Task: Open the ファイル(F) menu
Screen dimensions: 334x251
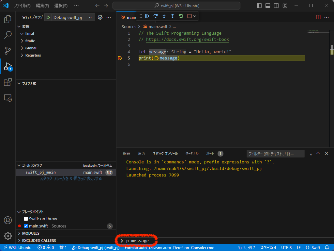Action: pyautogui.click(x=22, y=6)
